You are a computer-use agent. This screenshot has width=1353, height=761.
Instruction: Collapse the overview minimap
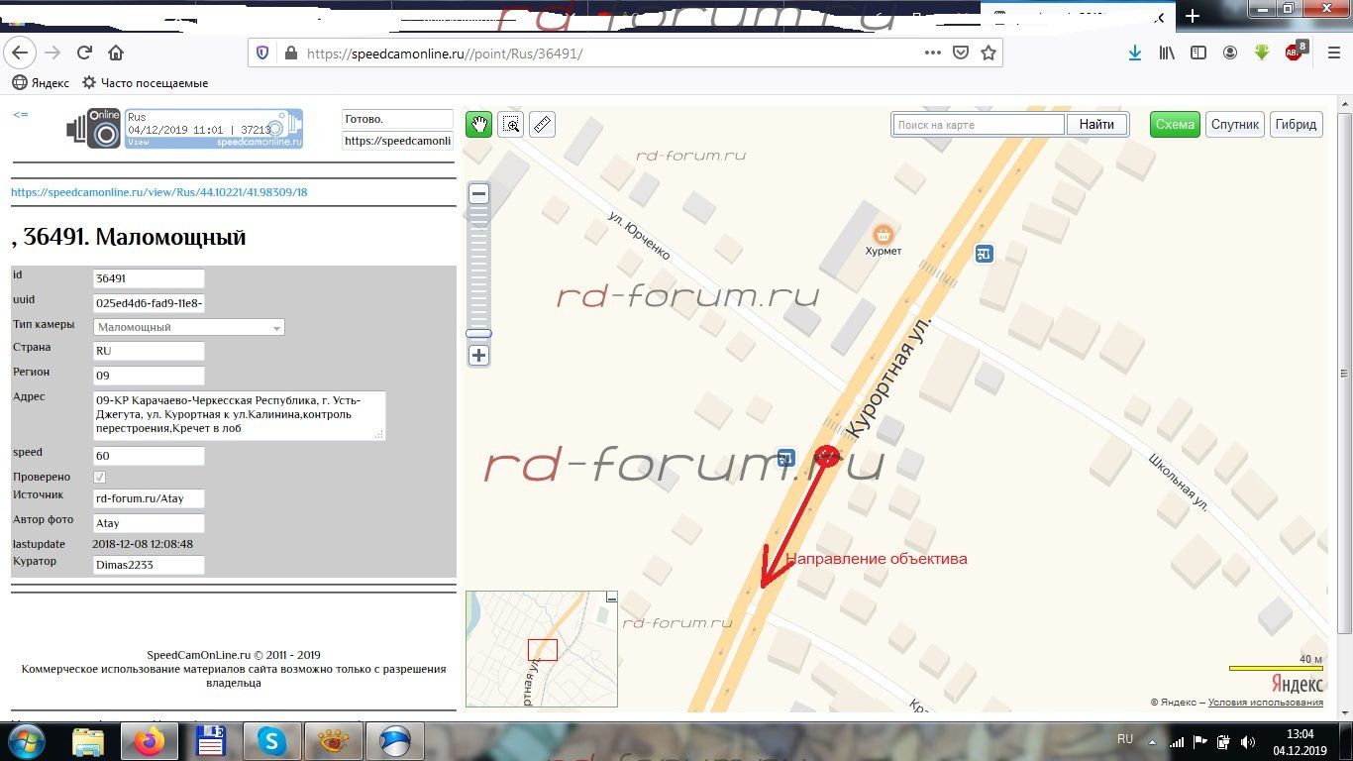click(611, 598)
